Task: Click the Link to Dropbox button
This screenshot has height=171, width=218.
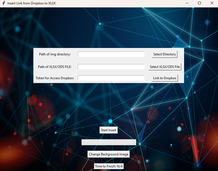Action: (x=165, y=78)
